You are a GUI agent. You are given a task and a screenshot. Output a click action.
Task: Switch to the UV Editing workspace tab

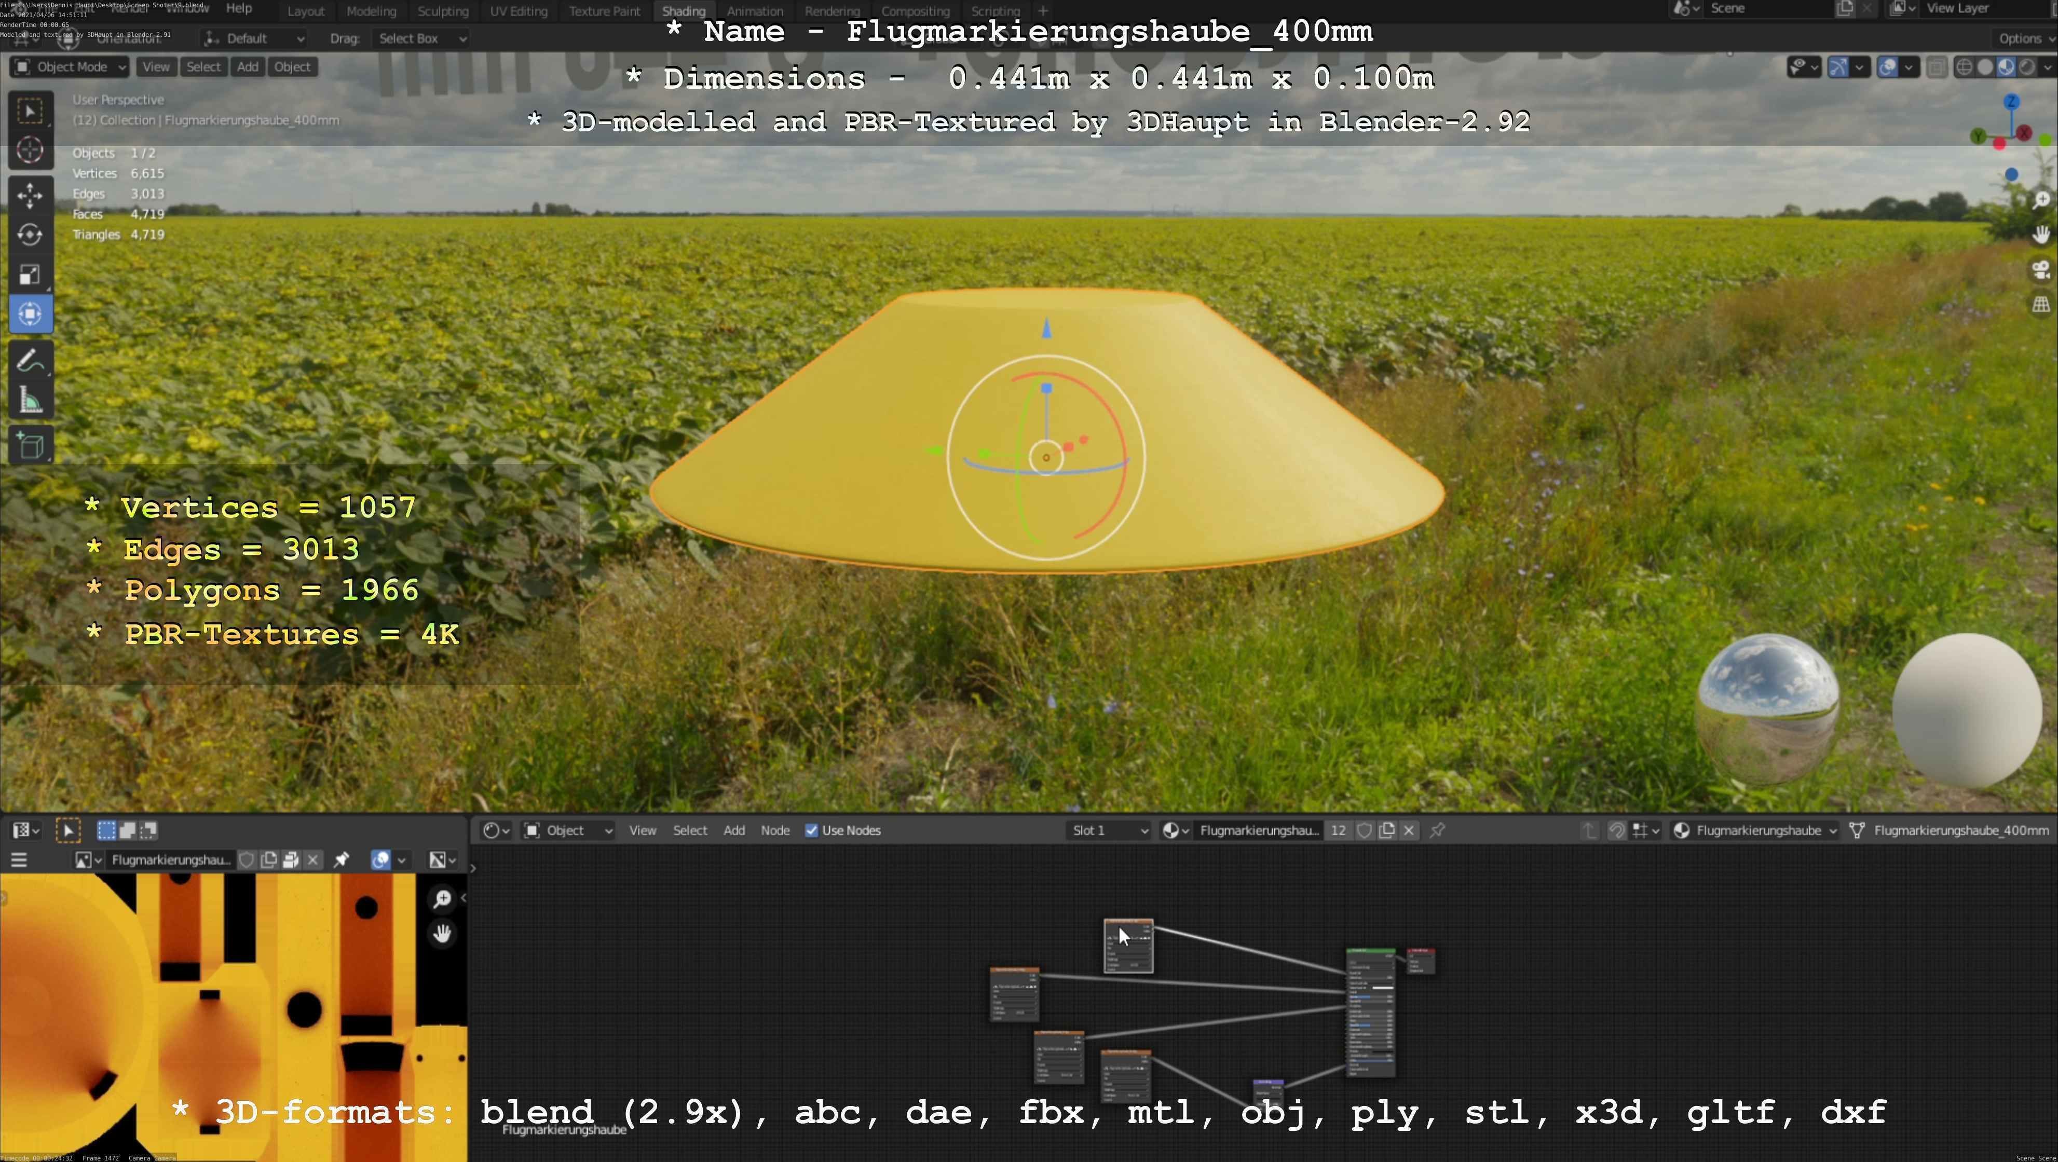click(x=519, y=11)
